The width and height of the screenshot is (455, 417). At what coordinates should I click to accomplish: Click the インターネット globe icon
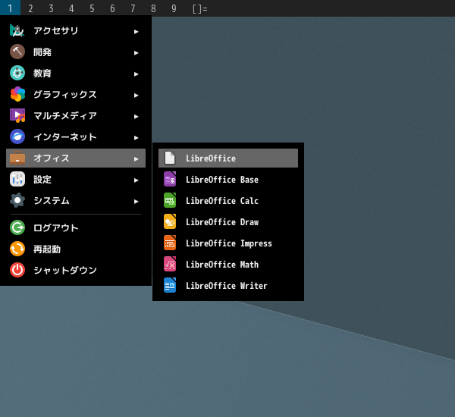pyautogui.click(x=17, y=136)
